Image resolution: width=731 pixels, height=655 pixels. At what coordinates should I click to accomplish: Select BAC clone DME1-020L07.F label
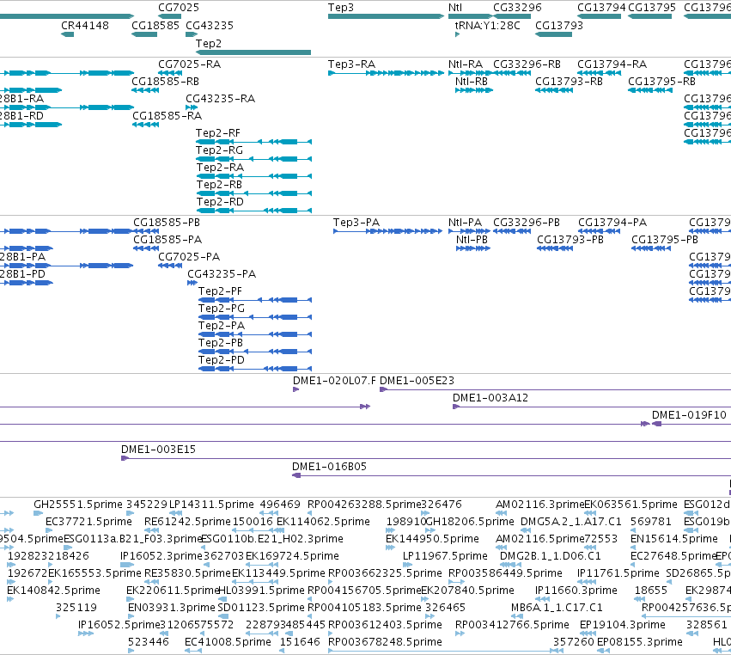click(x=334, y=380)
